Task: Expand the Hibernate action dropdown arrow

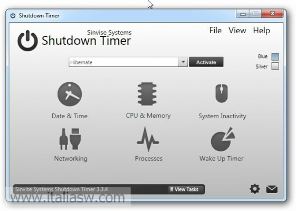Action: [183, 62]
